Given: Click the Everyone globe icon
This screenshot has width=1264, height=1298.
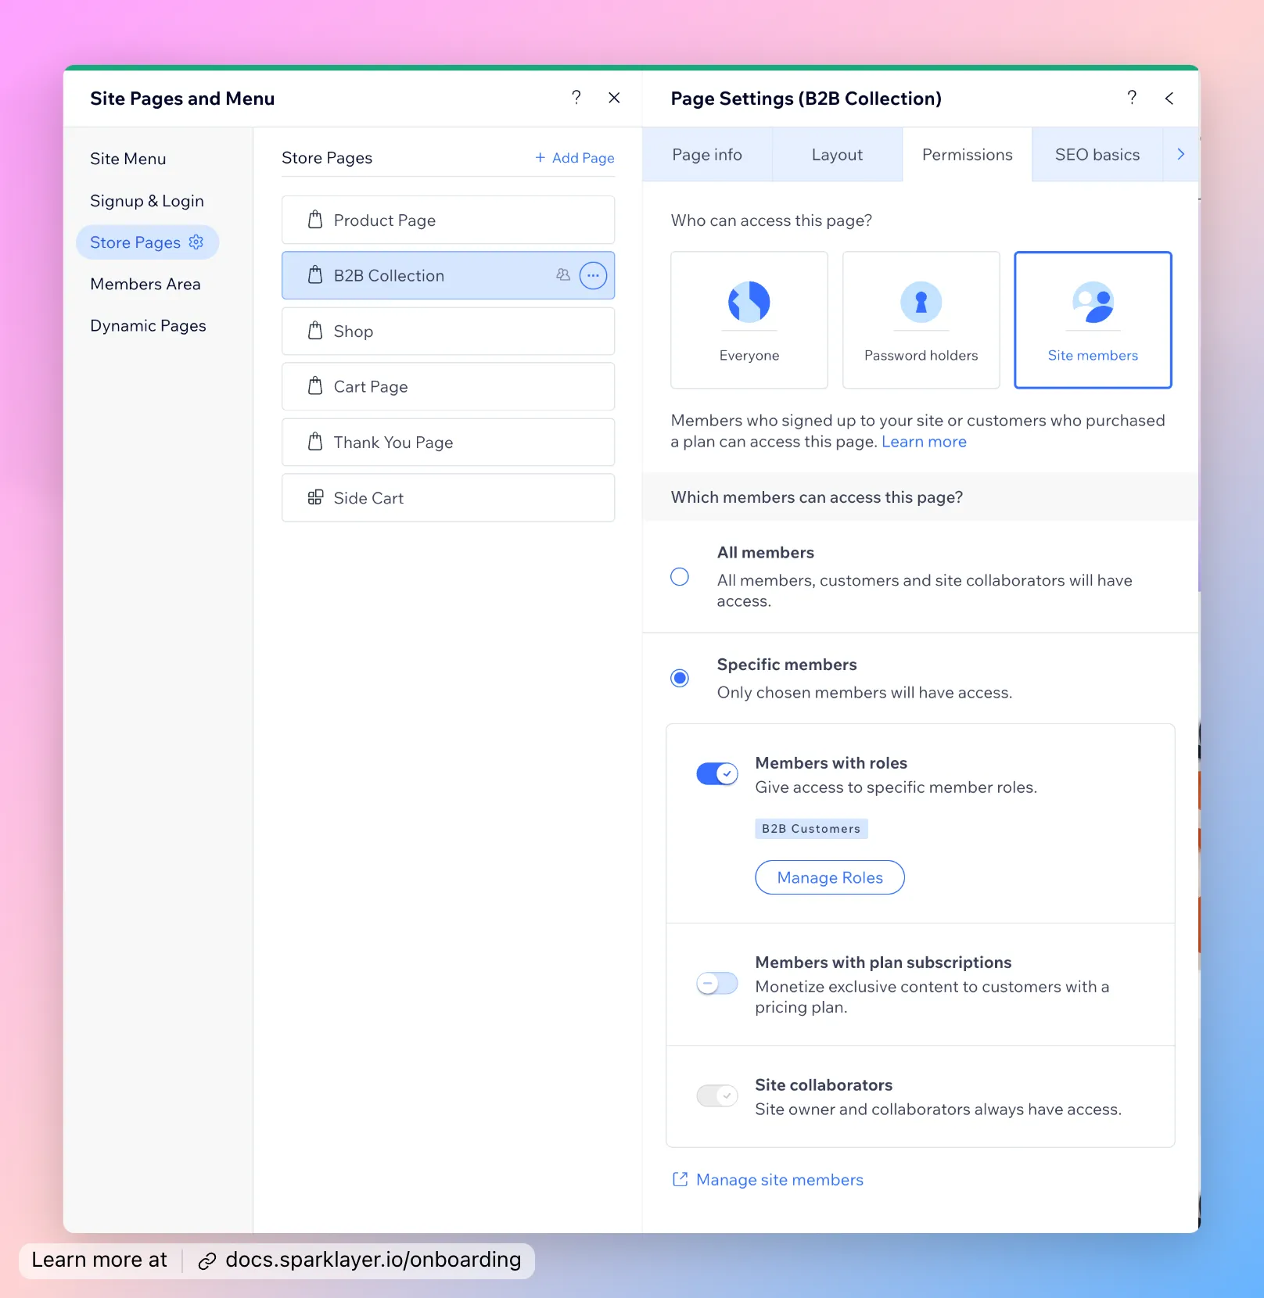Looking at the screenshot, I should [749, 302].
